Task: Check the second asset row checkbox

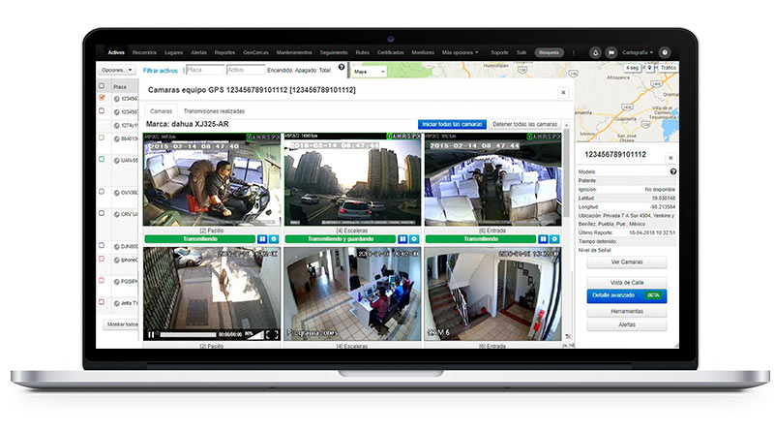Action: 102,111
